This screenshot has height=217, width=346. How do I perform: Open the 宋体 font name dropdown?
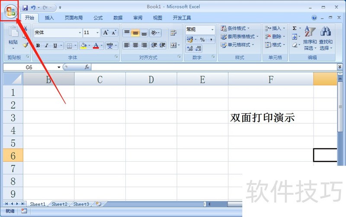tap(80, 33)
